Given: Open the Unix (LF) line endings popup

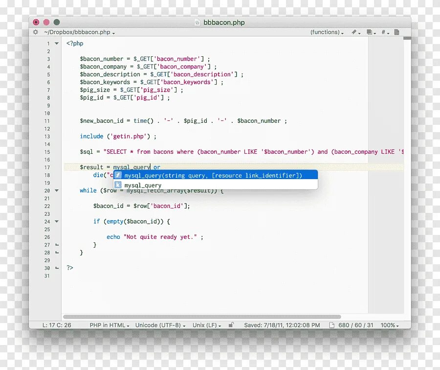Looking at the screenshot, I should click(x=207, y=325).
